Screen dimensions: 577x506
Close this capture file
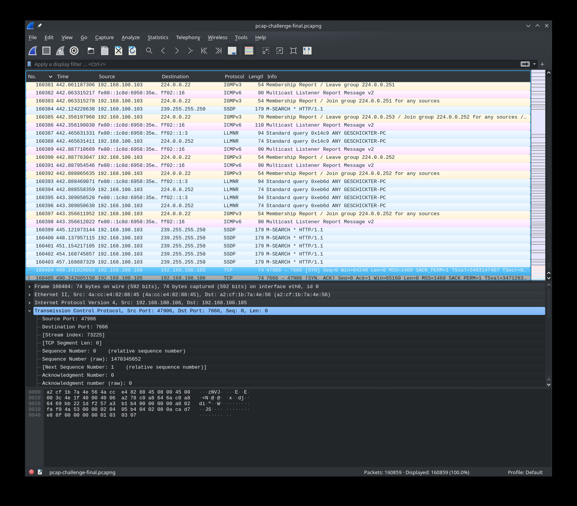(x=119, y=51)
